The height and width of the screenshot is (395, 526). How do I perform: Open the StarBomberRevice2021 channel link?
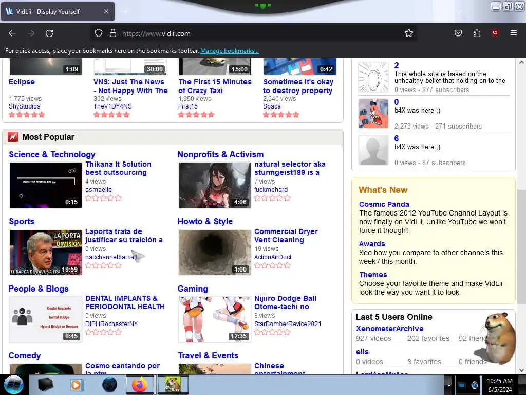(x=288, y=324)
